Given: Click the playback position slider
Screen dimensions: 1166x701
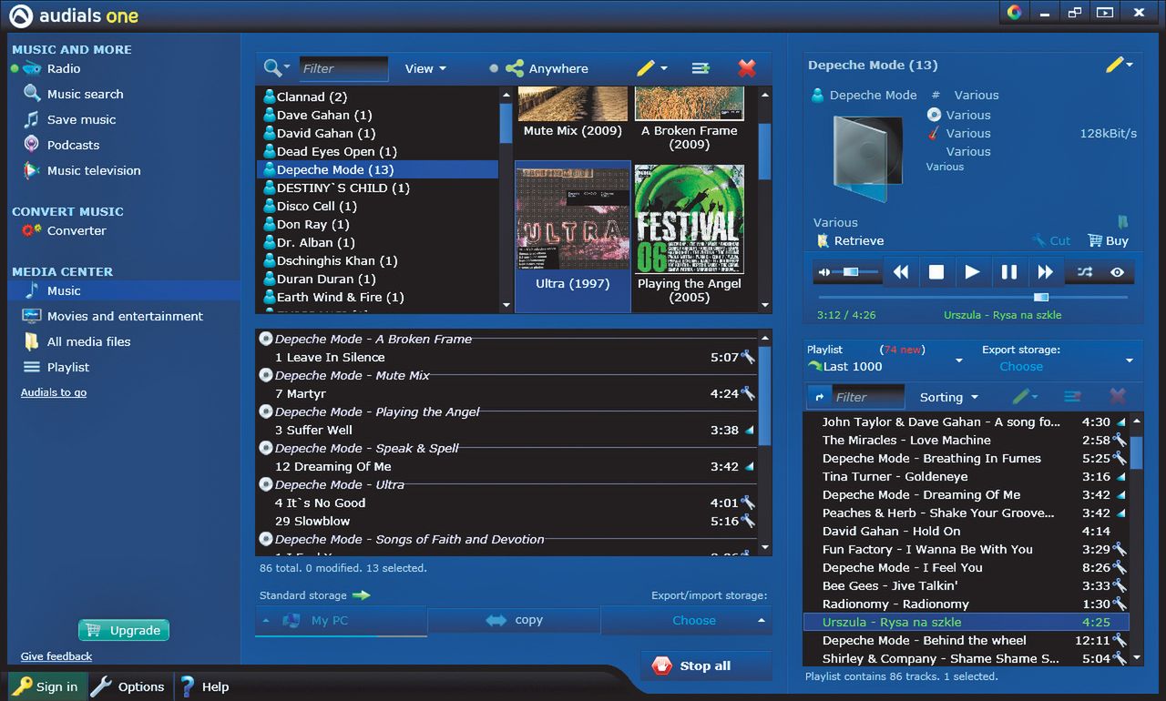Looking at the screenshot, I should 973,297.
